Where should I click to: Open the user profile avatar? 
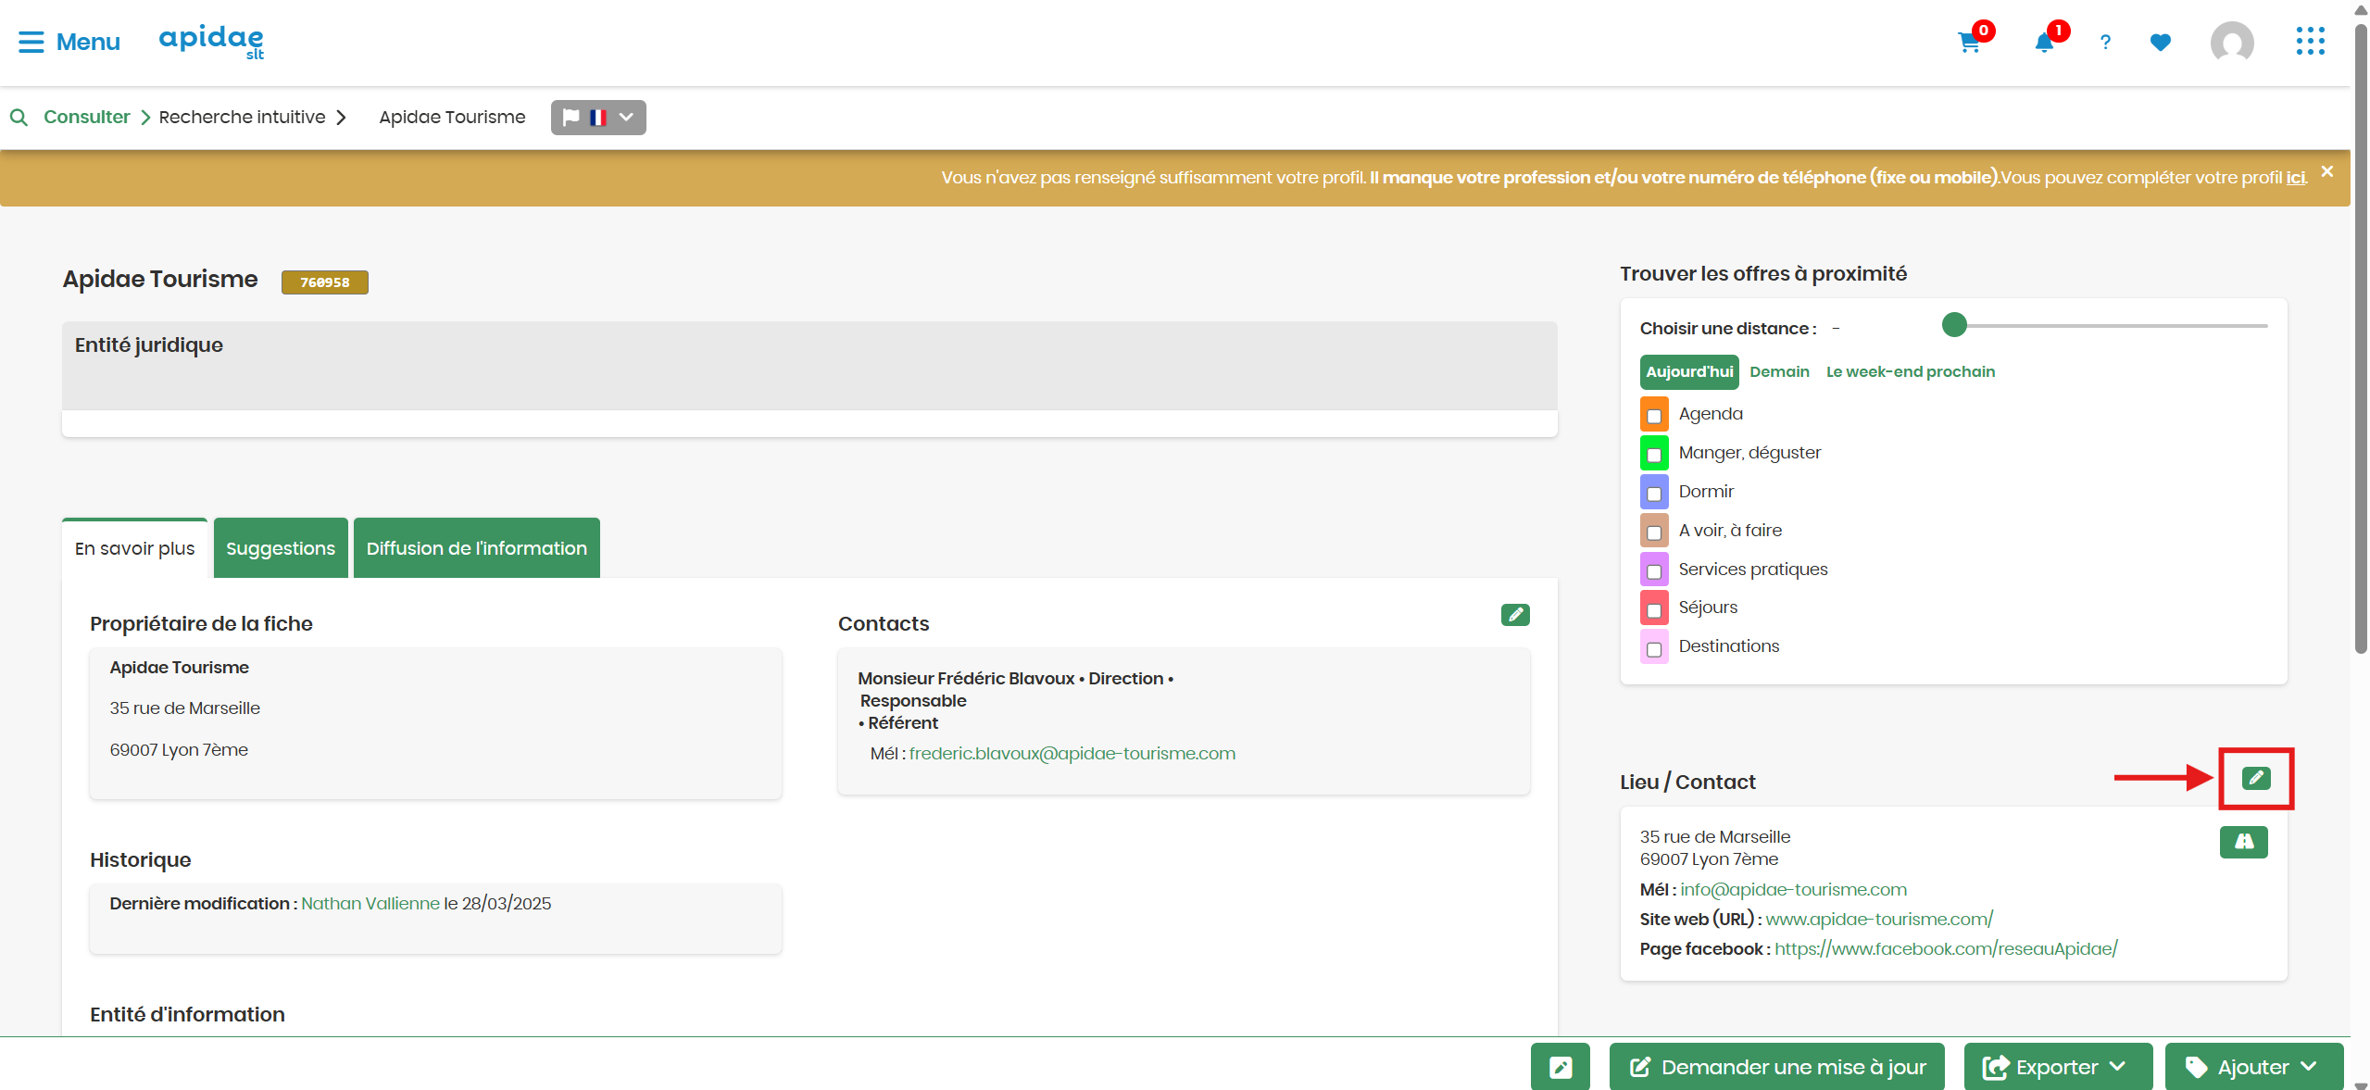click(x=2232, y=43)
